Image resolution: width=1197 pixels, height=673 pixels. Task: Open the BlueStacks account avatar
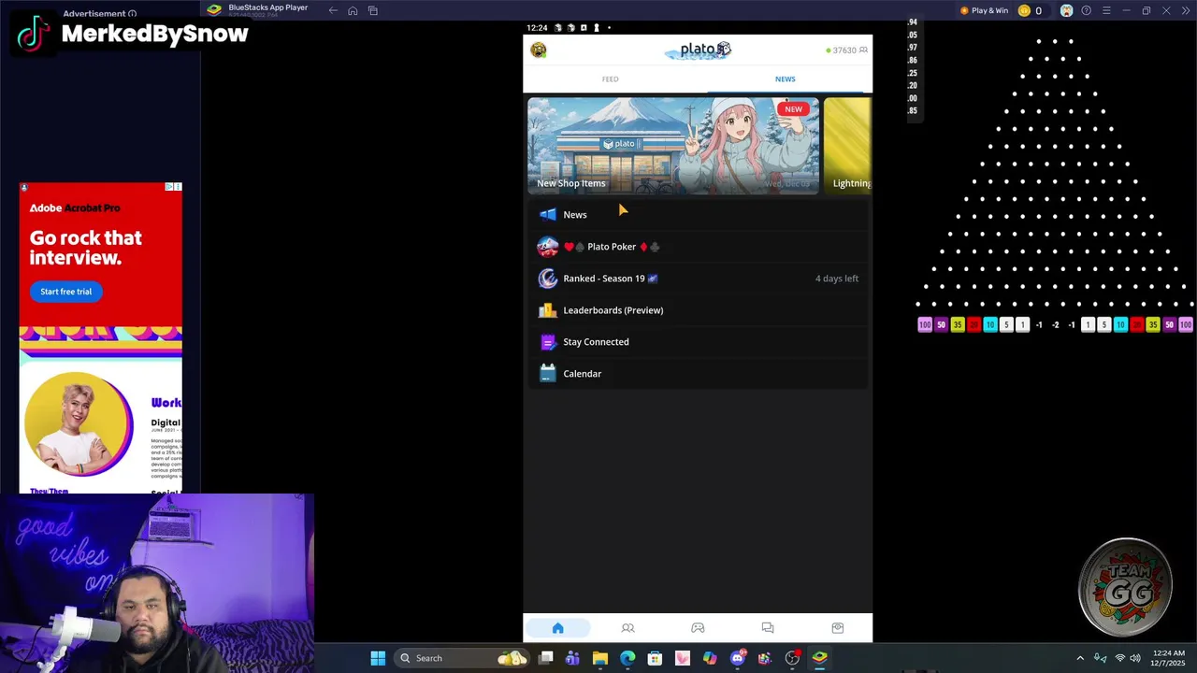coord(1066,10)
